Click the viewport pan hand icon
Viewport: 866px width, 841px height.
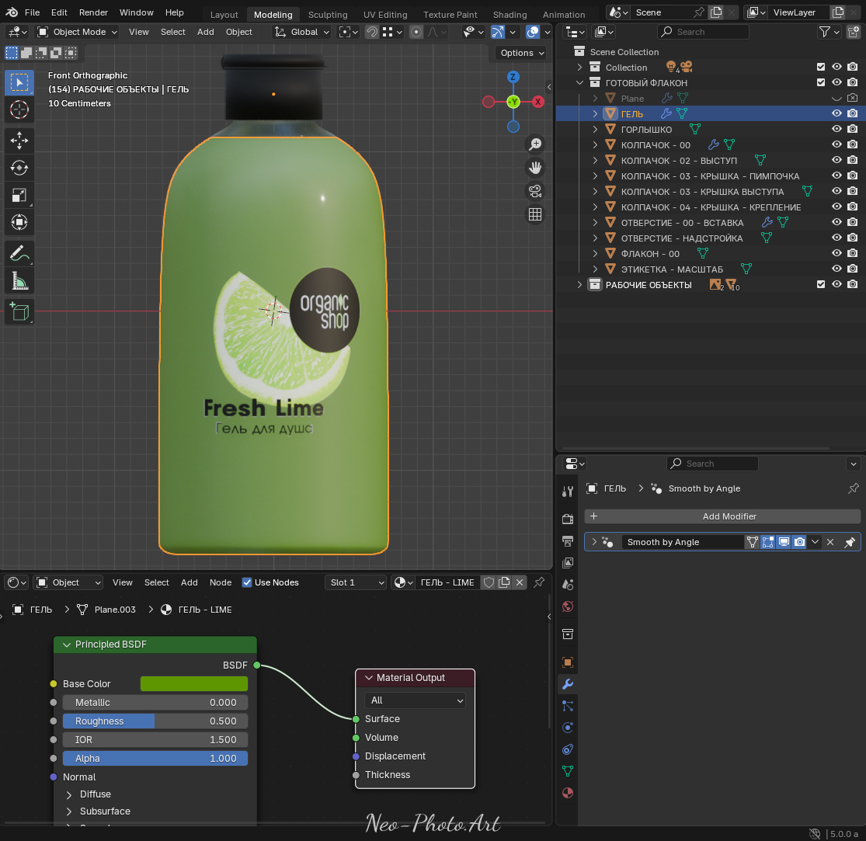coord(534,167)
